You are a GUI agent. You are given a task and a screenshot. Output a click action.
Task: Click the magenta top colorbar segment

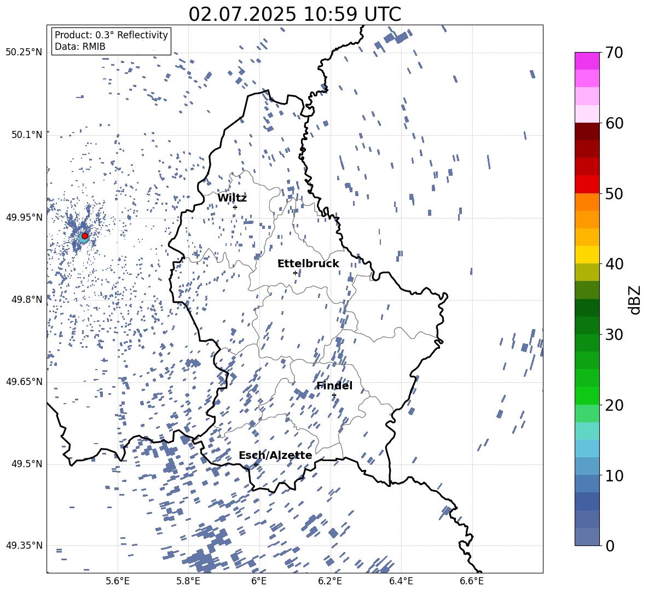click(x=587, y=61)
